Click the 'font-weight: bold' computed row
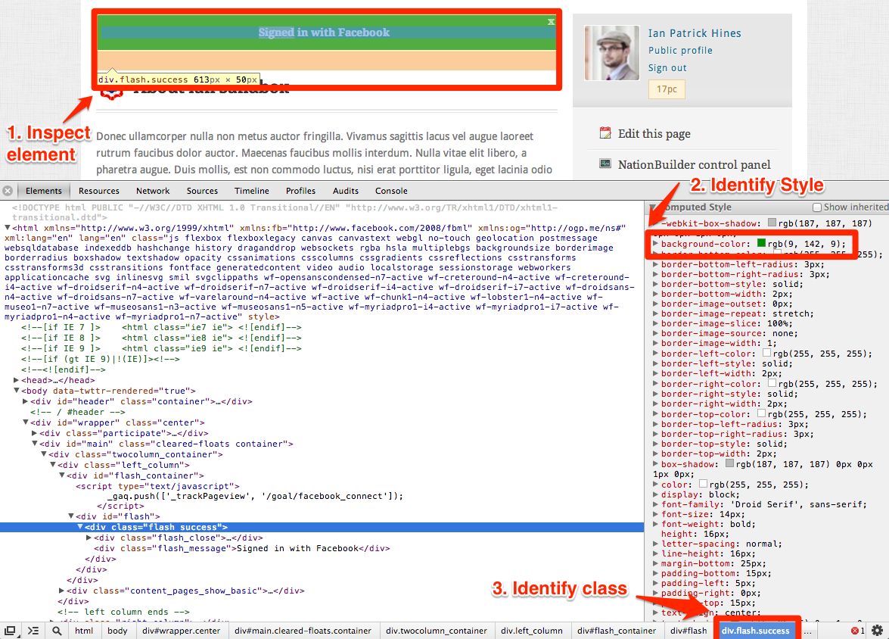This screenshot has height=639, width=889. [707, 524]
